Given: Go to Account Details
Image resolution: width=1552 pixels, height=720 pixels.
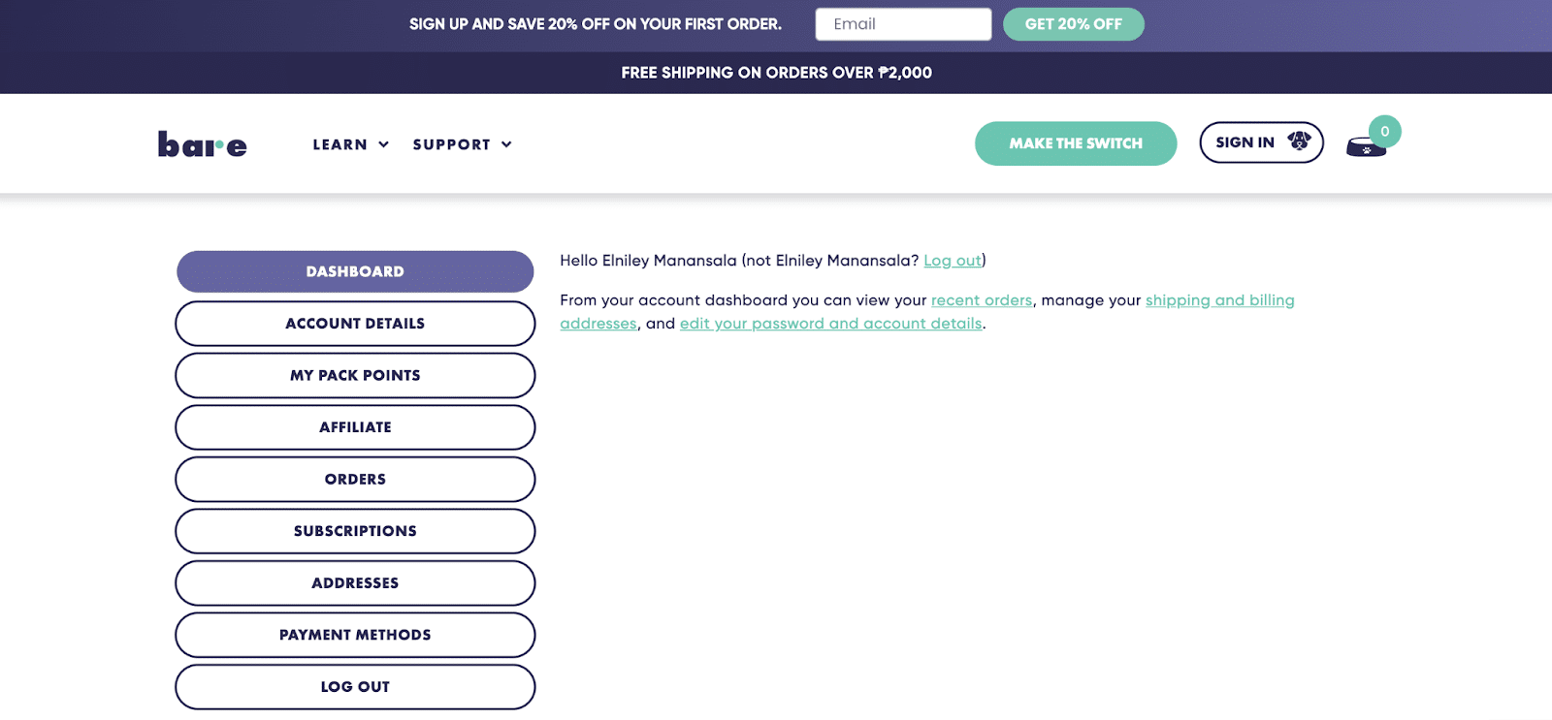Looking at the screenshot, I should click(355, 324).
